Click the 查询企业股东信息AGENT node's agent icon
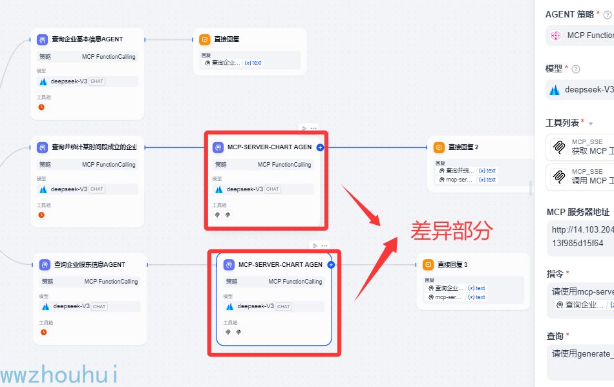 point(45,264)
